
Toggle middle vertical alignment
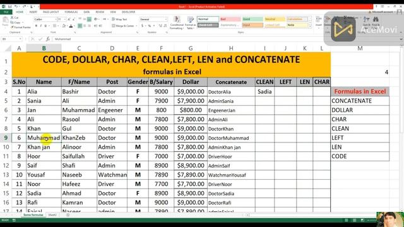click(85, 20)
